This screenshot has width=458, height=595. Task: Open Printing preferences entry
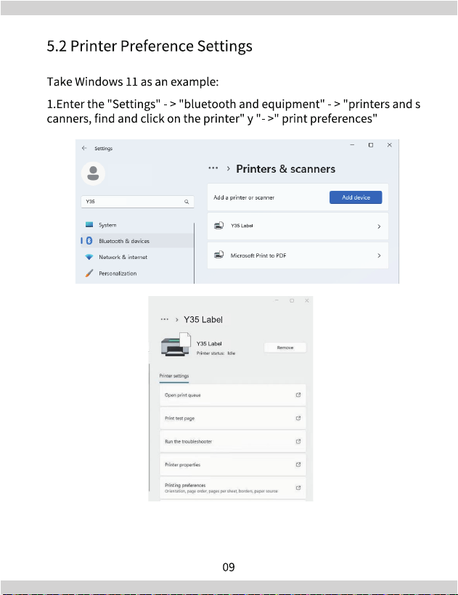pos(232,488)
